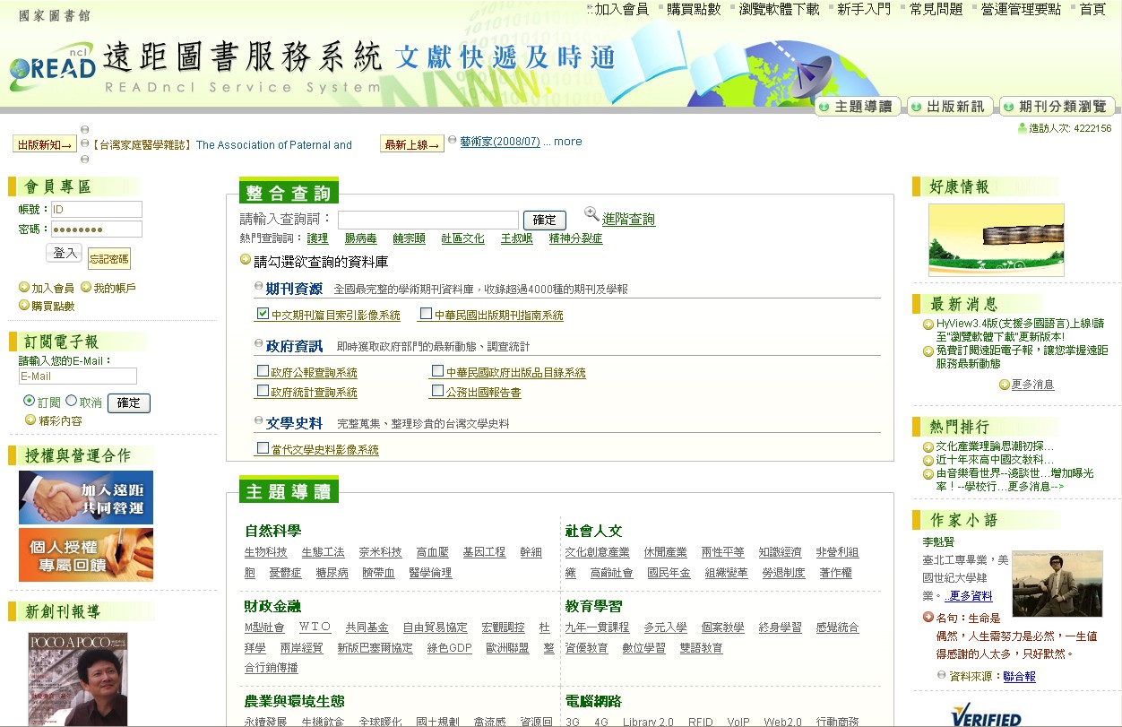
Task: Click the 好康情報 promotional image
Action: [996, 239]
